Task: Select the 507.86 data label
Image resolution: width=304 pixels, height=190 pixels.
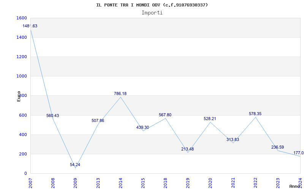Action: click(98, 121)
